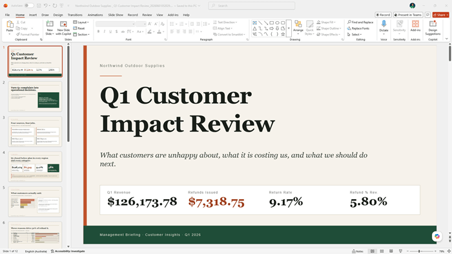
Task: Click the Search box in title bar
Action: [251, 5]
